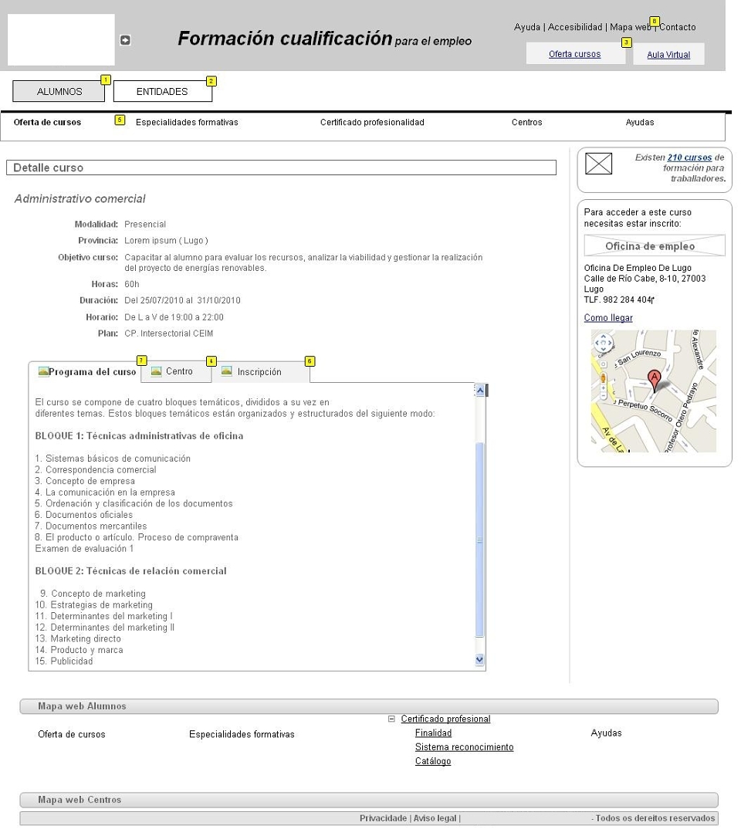The height and width of the screenshot is (836, 741).
Task: Open Especialidades formativas menu item
Action: coord(187,122)
